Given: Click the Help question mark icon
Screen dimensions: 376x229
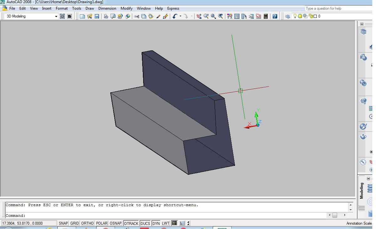Looking at the screenshot, I should 275,16.
